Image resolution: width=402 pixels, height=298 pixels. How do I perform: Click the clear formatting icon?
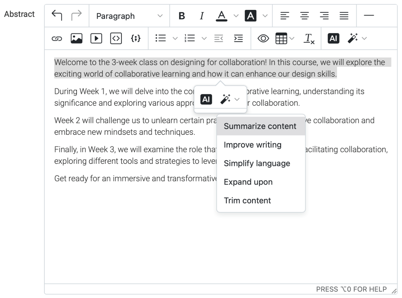point(309,39)
